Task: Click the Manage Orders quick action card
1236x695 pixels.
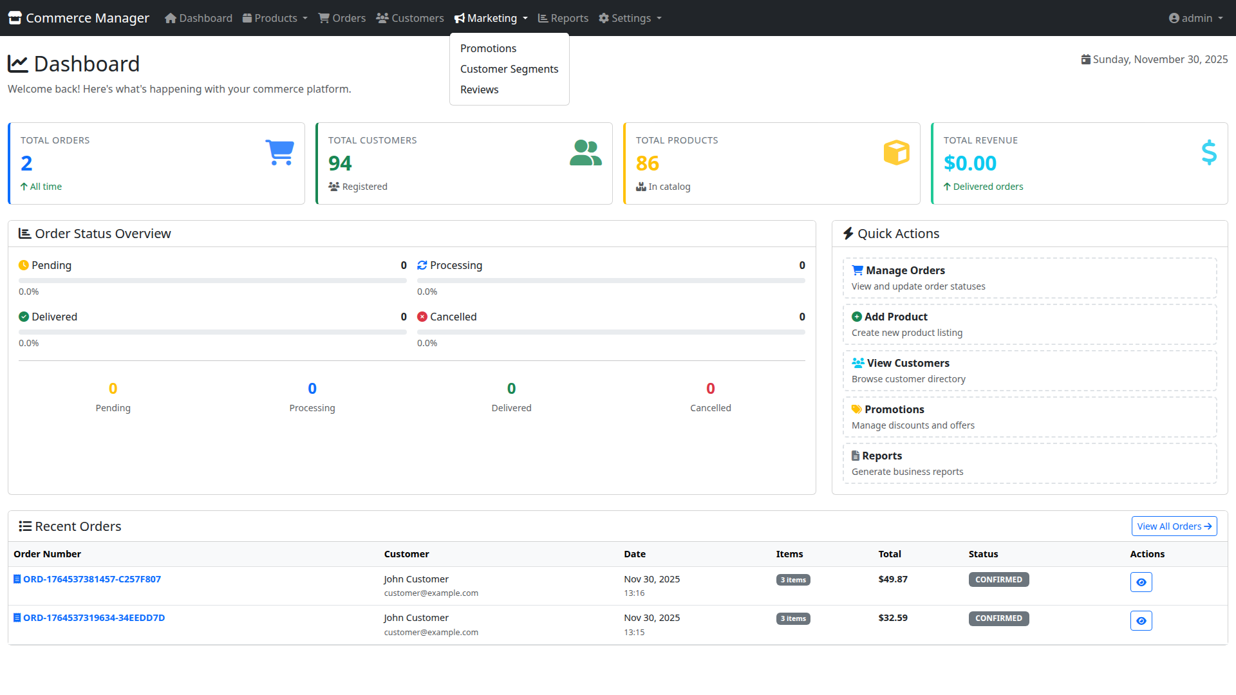Action: (1029, 278)
